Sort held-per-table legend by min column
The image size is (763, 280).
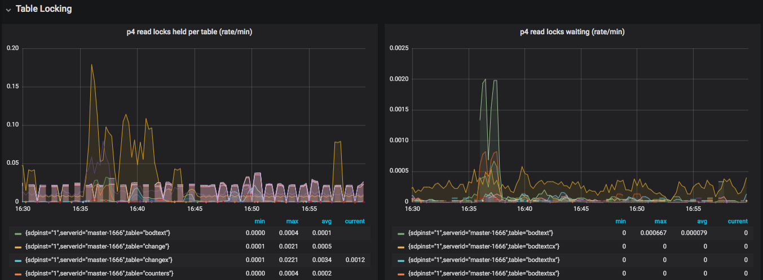[x=259, y=222]
